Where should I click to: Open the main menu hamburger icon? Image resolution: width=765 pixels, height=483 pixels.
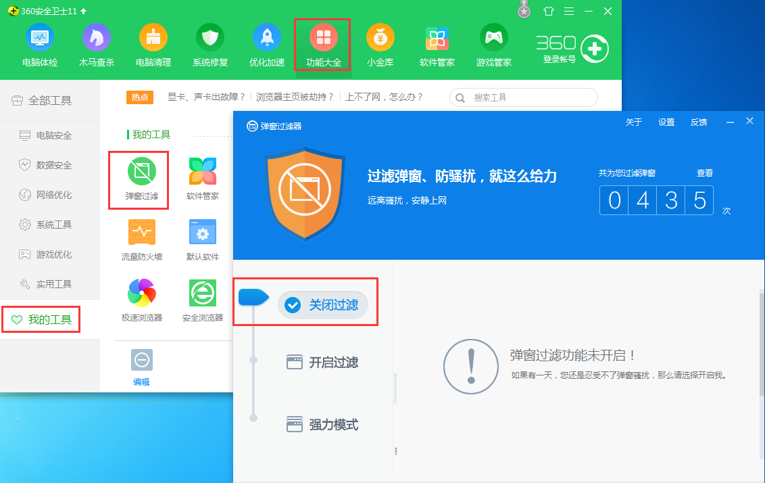click(x=569, y=11)
